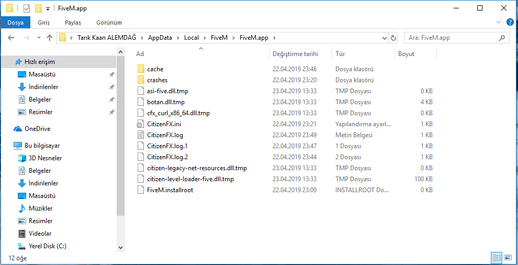Click the Properties icon in quick access toolbar
This screenshot has height=265, width=518.
point(27,8)
